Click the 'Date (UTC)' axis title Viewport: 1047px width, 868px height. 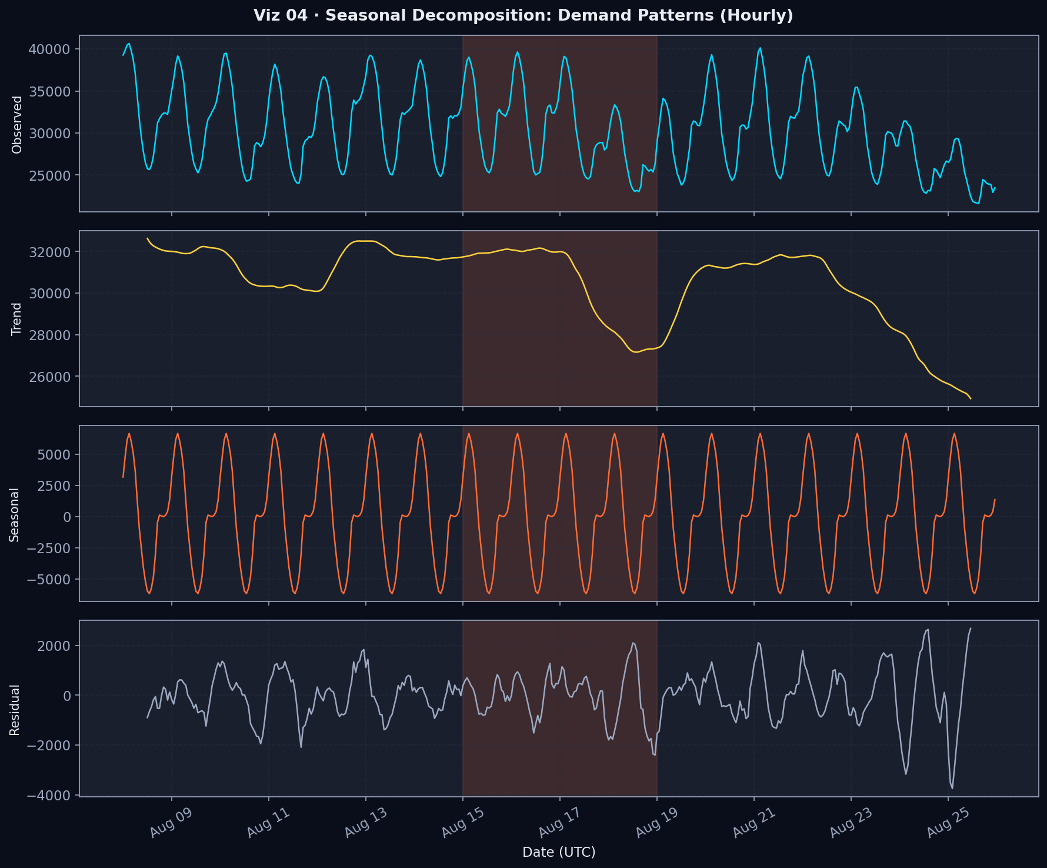tap(558, 852)
